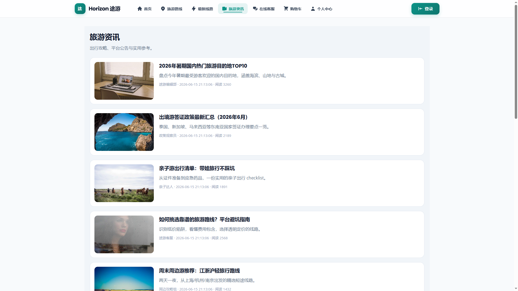518x291 pixels.
Task: Click the vertical page scrollbar thumb
Action: [x=516, y=61]
